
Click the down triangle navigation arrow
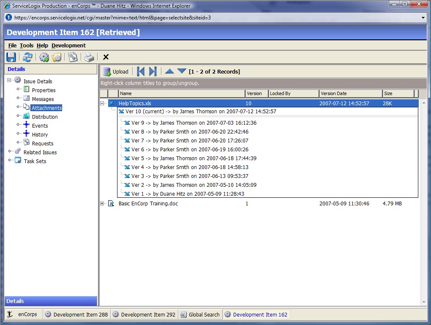[x=182, y=71]
